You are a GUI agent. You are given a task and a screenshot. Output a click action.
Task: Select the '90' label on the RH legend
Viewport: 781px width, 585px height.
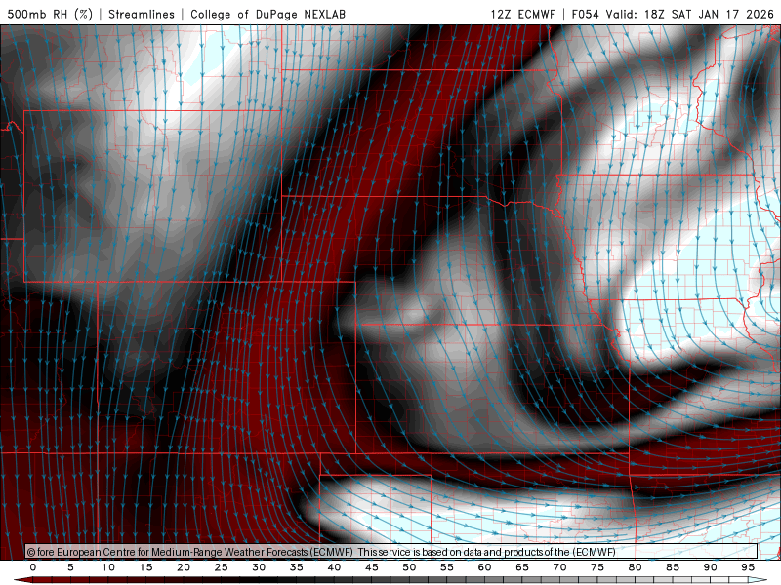coord(711,567)
